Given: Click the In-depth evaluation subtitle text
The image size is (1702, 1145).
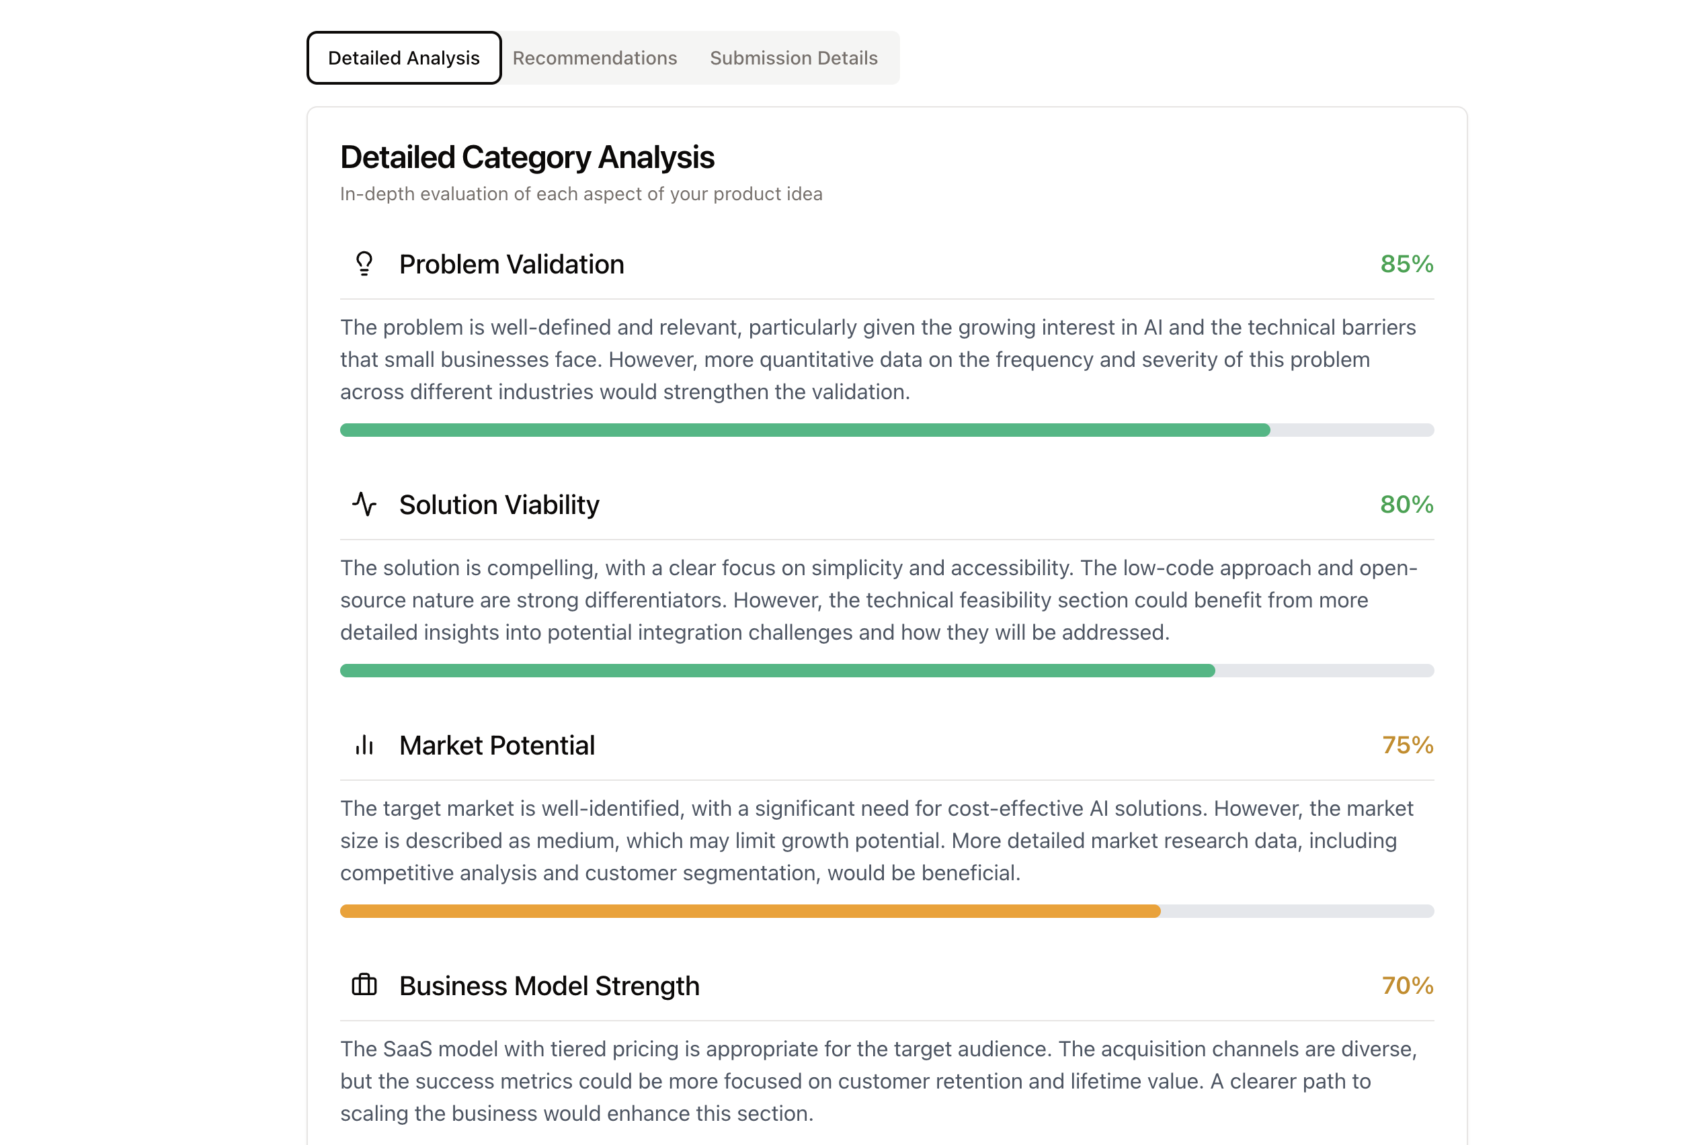Looking at the screenshot, I should click(x=581, y=194).
